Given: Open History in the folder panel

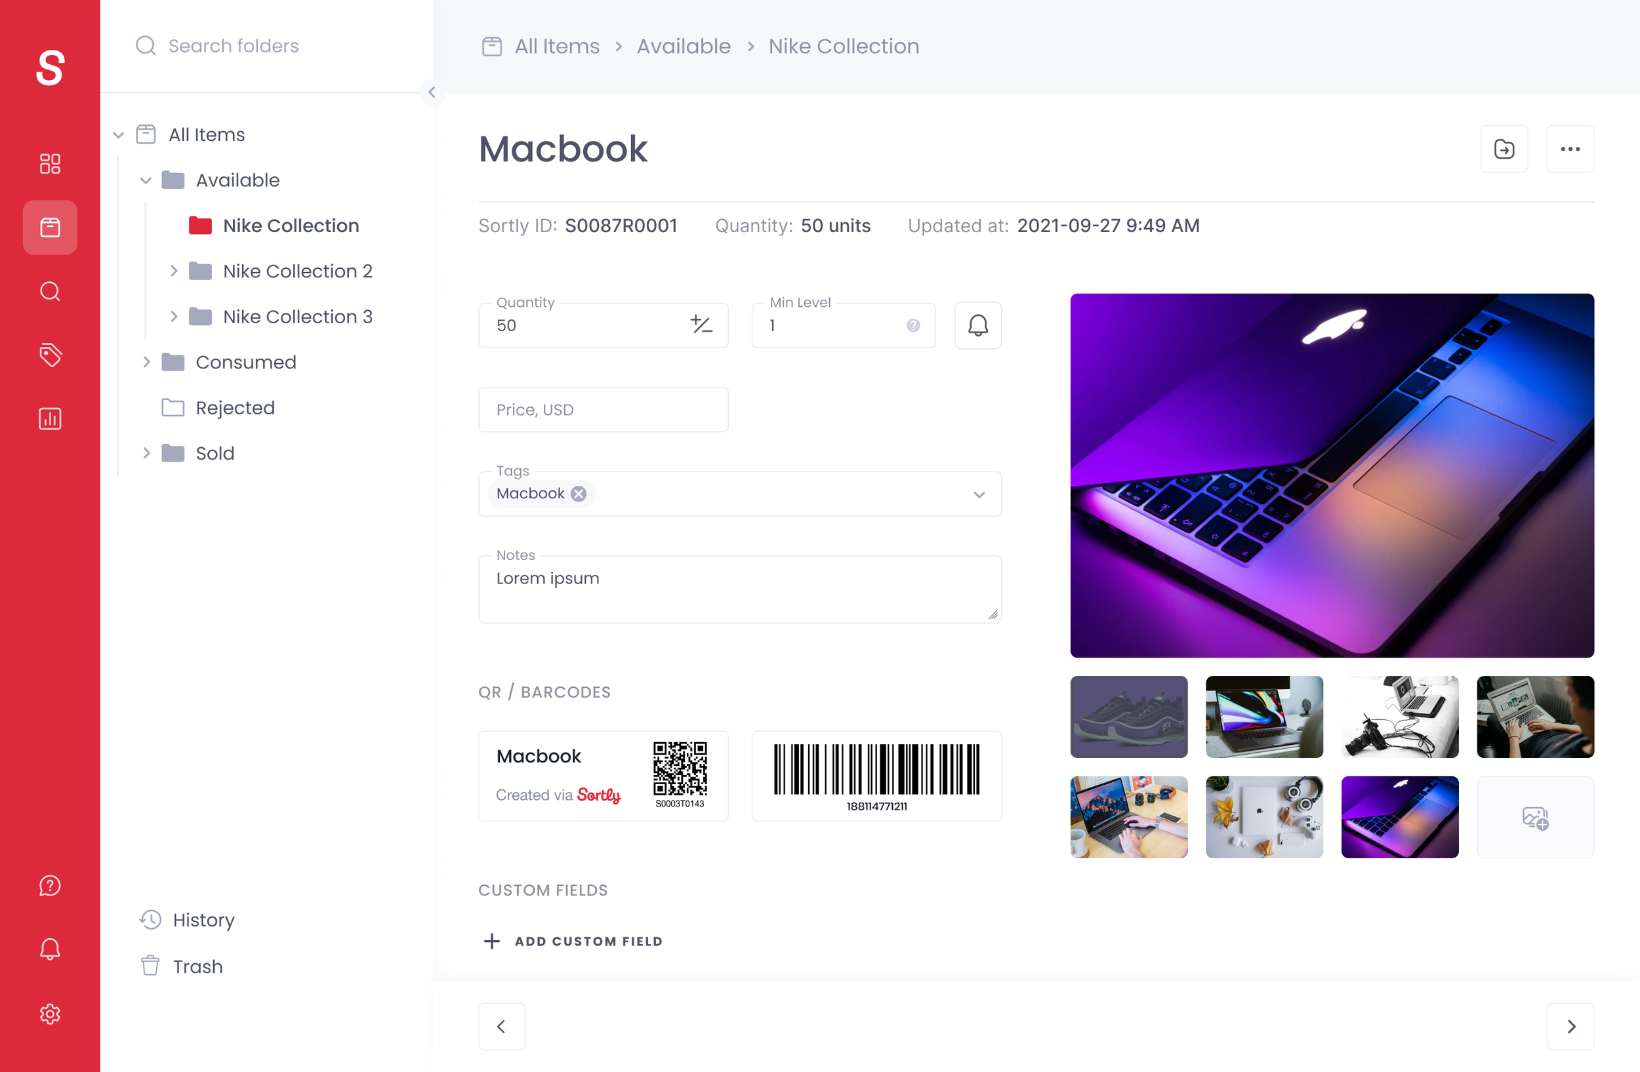Looking at the screenshot, I should tap(203, 920).
